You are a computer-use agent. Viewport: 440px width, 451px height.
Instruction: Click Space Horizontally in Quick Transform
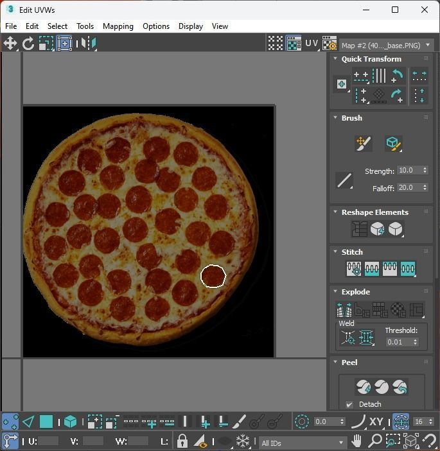tap(419, 76)
